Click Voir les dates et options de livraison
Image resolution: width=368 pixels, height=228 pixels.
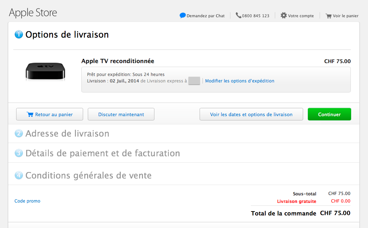pyautogui.click(x=251, y=114)
